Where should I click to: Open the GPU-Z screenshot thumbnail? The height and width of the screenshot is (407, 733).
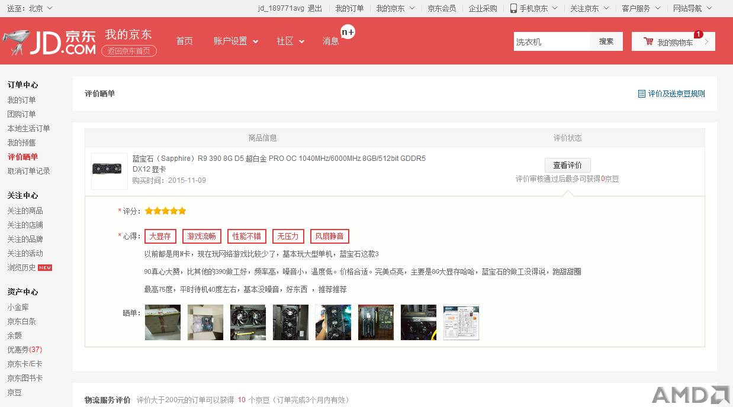(x=461, y=322)
